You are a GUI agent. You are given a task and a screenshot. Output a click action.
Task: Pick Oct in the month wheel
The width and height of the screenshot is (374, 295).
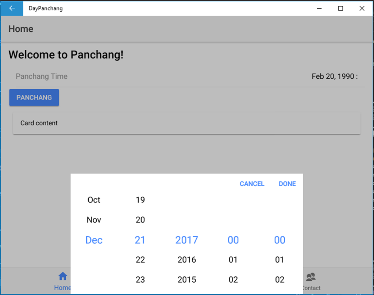[94, 200]
